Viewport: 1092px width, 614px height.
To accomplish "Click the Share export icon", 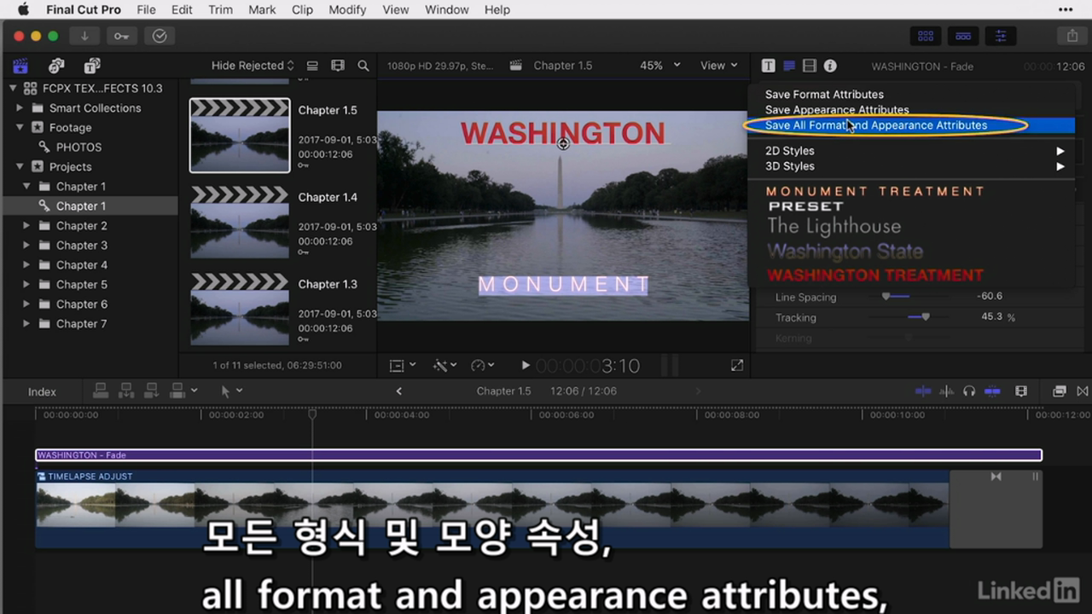I will point(1072,36).
